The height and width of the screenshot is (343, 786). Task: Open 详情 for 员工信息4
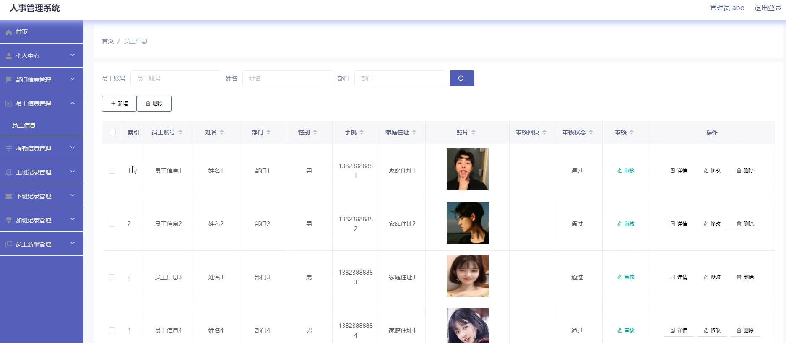(x=679, y=330)
